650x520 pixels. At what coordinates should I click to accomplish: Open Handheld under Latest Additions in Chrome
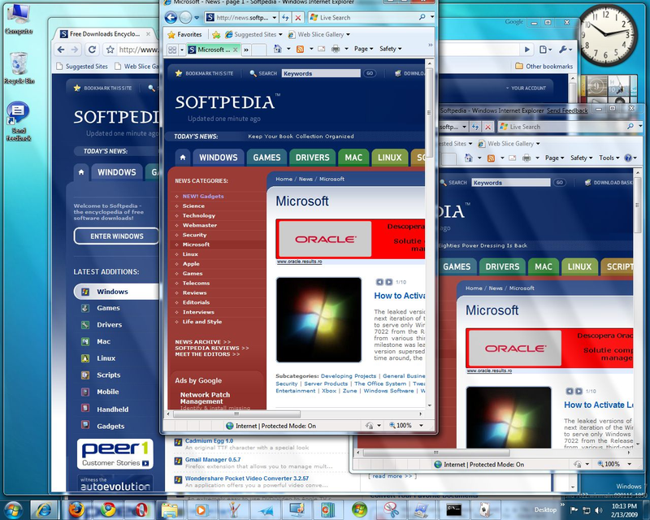point(112,409)
